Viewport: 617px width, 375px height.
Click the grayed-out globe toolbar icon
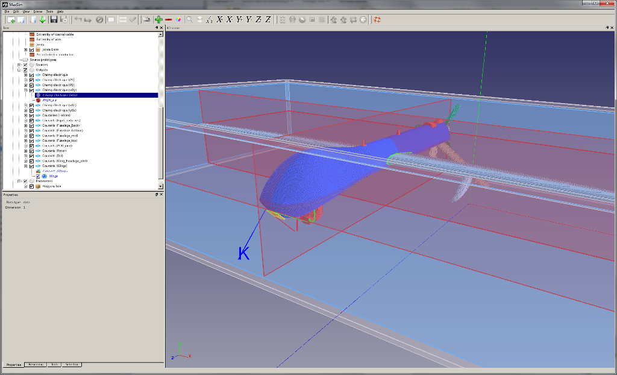pos(292,20)
